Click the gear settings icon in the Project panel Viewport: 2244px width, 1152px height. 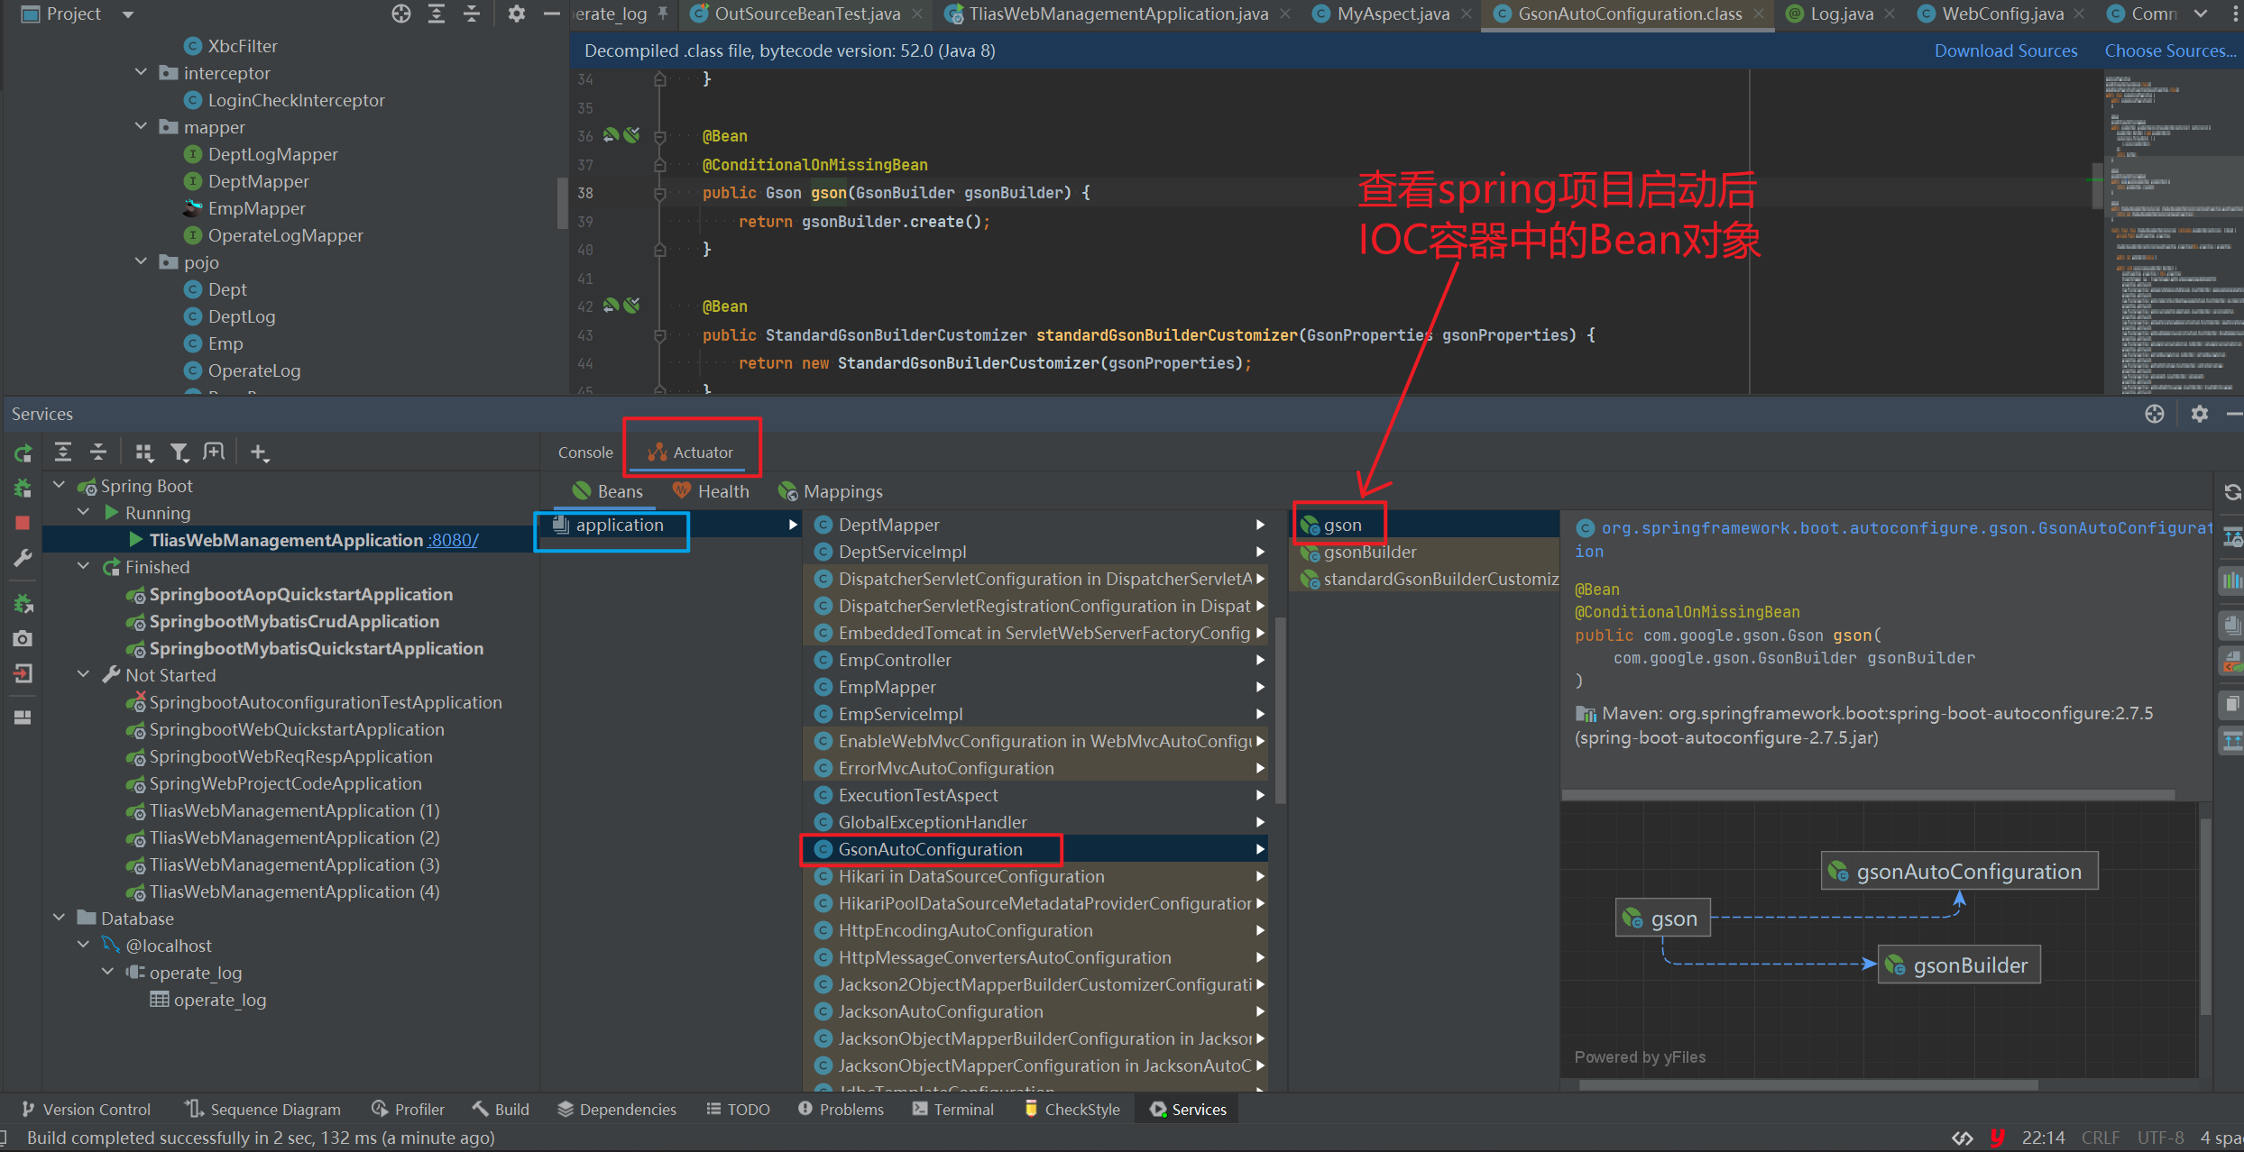pyautogui.click(x=516, y=14)
